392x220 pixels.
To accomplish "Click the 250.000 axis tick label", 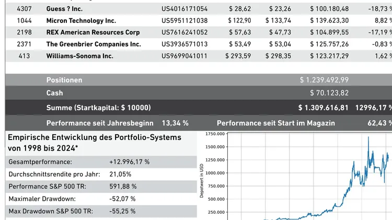I will point(216,212).
